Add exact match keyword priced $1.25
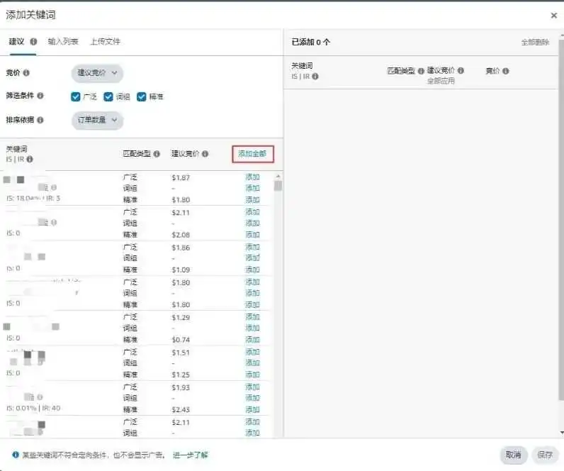The width and height of the screenshot is (564, 471). pyautogui.click(x=252, y=375)
